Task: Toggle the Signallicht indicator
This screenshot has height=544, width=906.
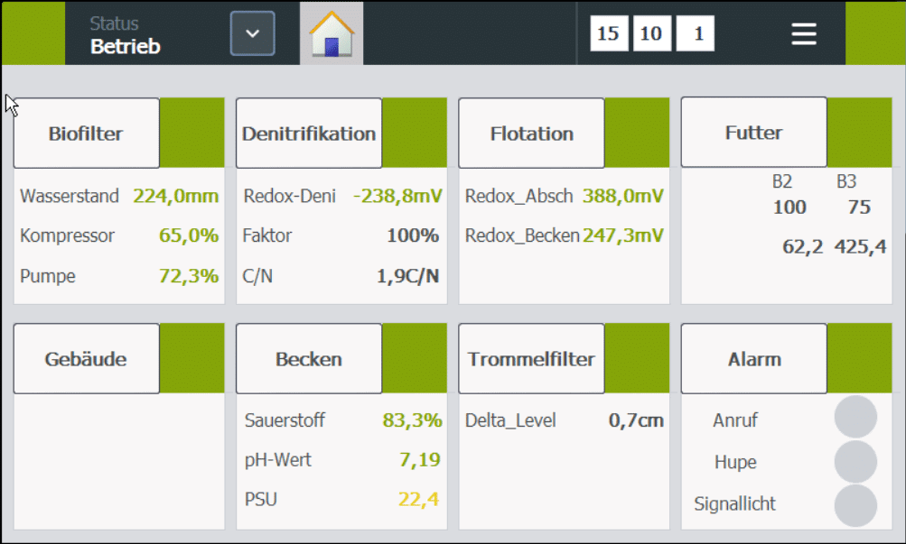Action: pyautogui.click(x=855, y=505)
